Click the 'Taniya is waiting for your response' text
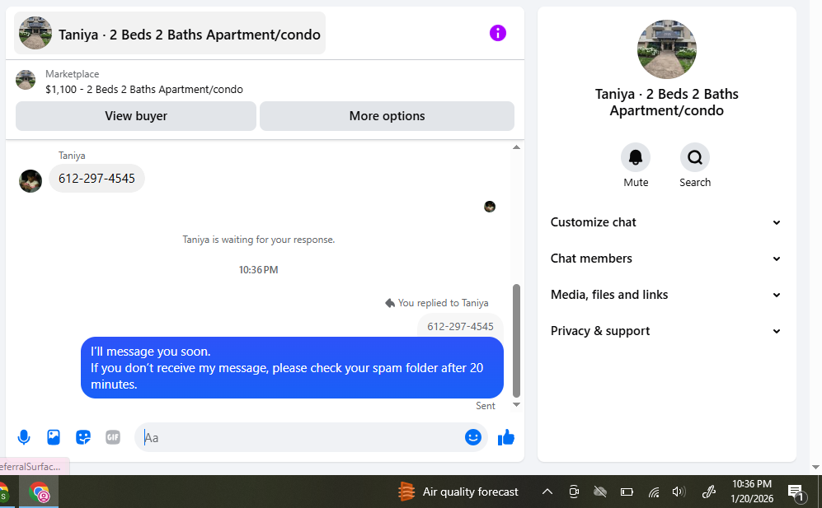Viewport: 822px width, 508px height. pos(258,240)
